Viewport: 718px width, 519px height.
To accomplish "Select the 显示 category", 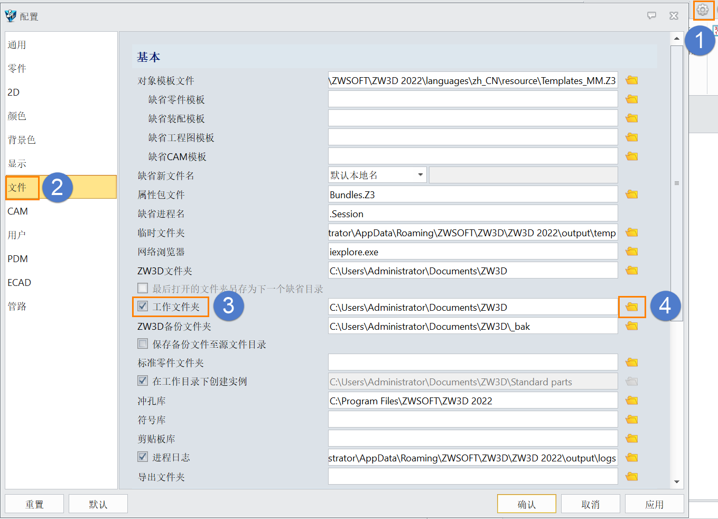I will tap(61, 164).
